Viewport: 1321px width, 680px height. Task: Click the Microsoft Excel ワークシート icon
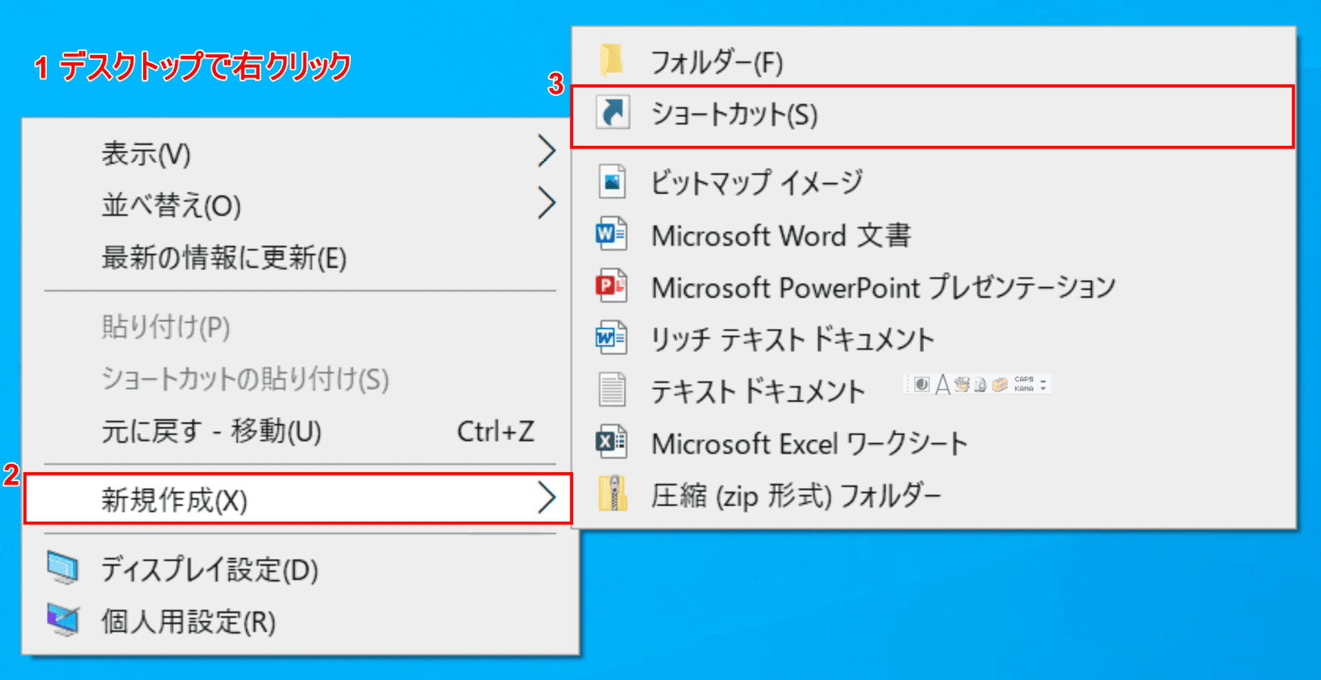click(x=612, y=442)
